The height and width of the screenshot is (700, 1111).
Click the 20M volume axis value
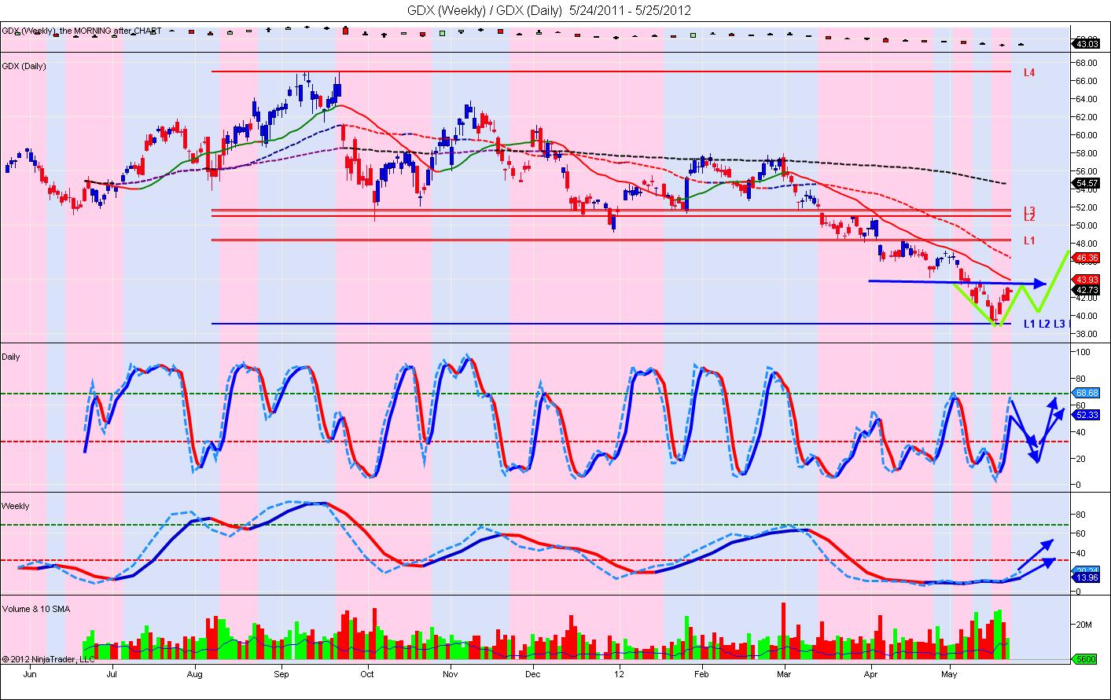[x=1083, y=625]
